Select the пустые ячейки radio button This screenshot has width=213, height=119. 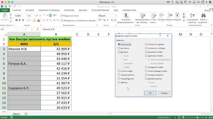tap(119, 71)
